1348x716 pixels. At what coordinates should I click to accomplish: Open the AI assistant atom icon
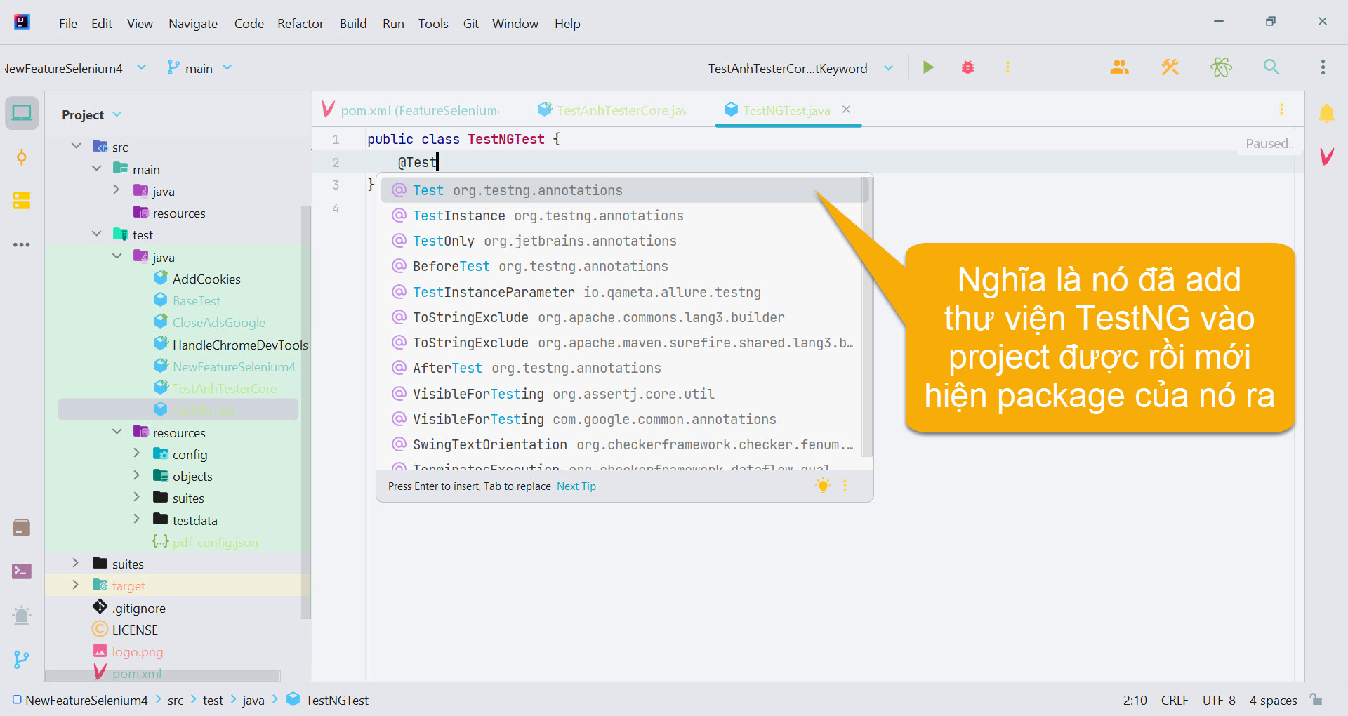tap(1221, 67)
